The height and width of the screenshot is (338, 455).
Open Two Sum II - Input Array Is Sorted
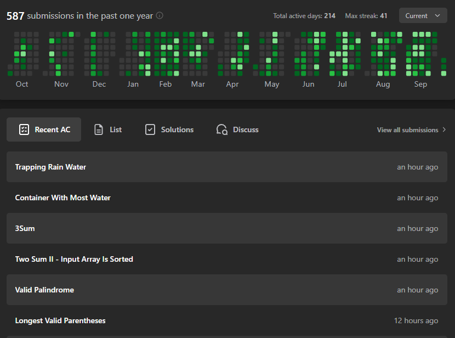coord(227,260)
